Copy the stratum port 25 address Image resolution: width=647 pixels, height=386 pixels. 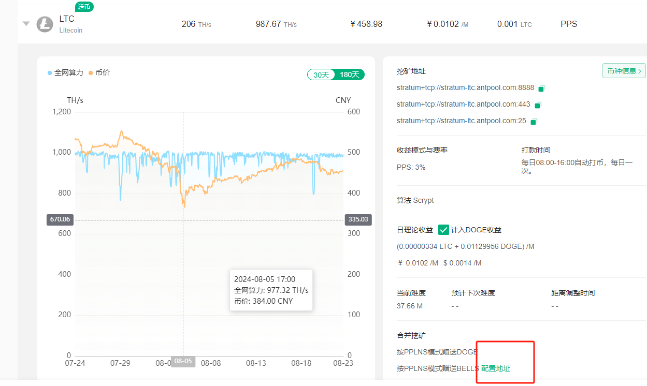coord(534,122)
